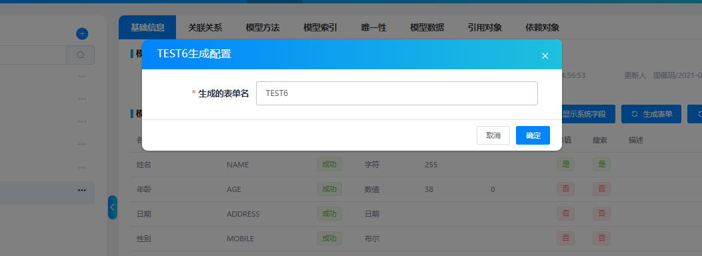Click the 布尔 type cell
The height and width of the screenshot is (256, 702).
pos(372,239)
